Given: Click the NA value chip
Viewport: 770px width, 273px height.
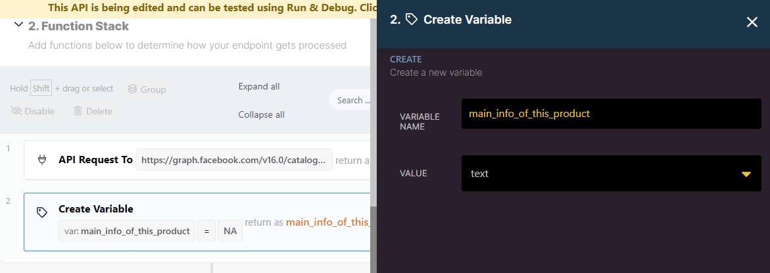Looking at the screenshot, I should click(229, 230).
